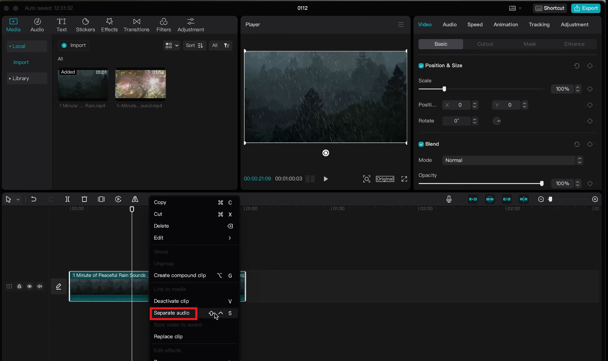Uncheck the Blend section checkbox

click(421, 144)
